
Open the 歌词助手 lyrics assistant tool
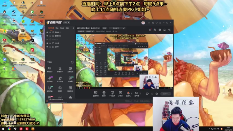point(70,89)
